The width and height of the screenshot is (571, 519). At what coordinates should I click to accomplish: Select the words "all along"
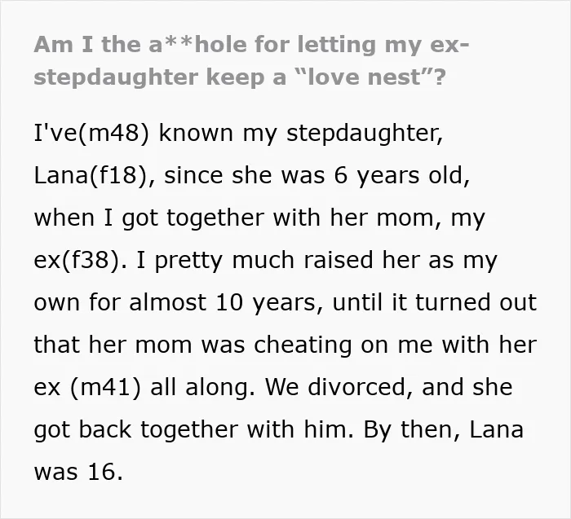tap(200, 387)
